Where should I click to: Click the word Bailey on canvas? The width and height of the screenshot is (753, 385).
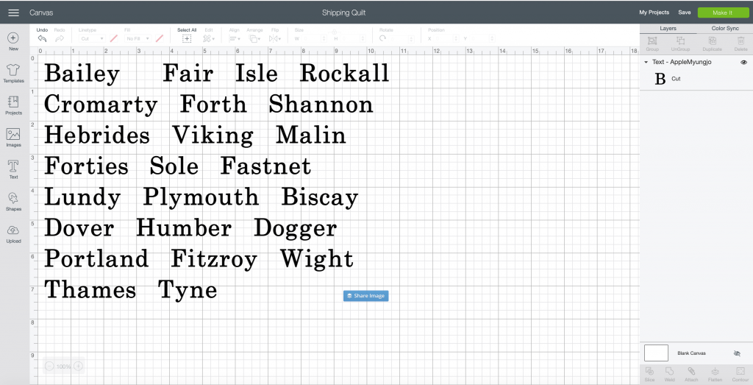click(x=82, y=74)
